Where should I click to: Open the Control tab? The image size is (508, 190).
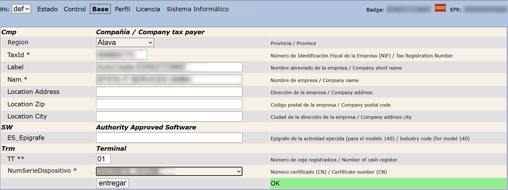coord(75,9)
